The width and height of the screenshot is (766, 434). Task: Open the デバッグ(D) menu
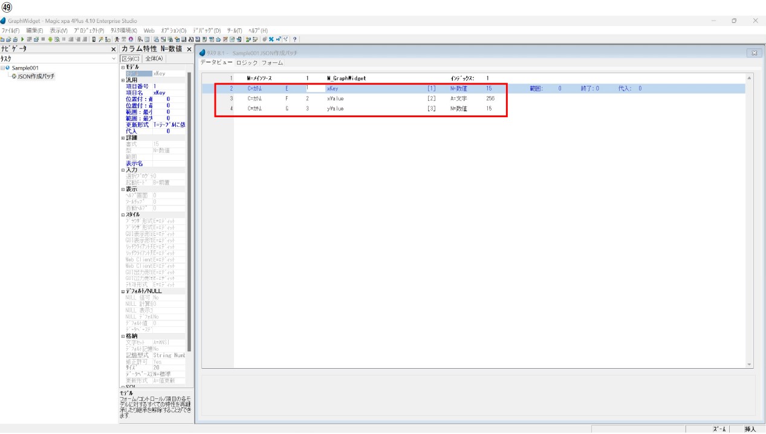[x=207, y=30]
